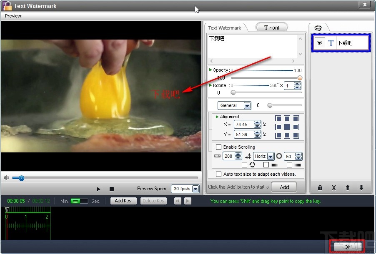Click inside the watermark text box
Image resolution: width=376 pixels, height=254 pixels.
click(x=252, y=47)
